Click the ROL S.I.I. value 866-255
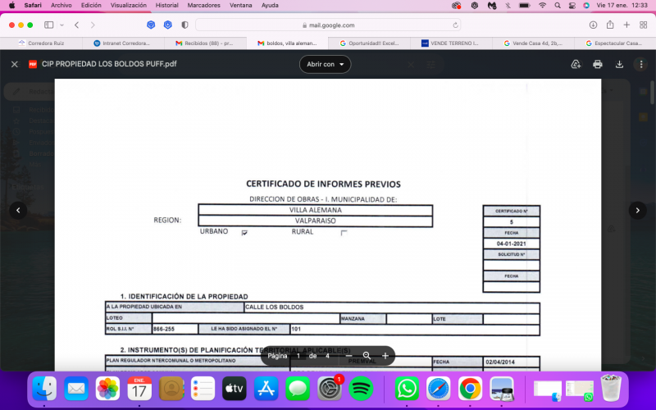656x410 pixels. (175, 329)
